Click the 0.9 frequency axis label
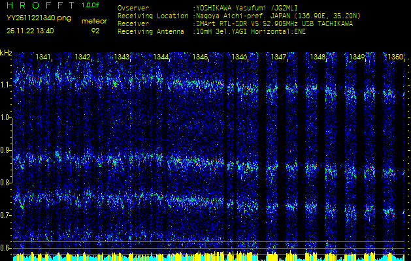Viewport: 411px width, 261px height. [x=7, y=150]
